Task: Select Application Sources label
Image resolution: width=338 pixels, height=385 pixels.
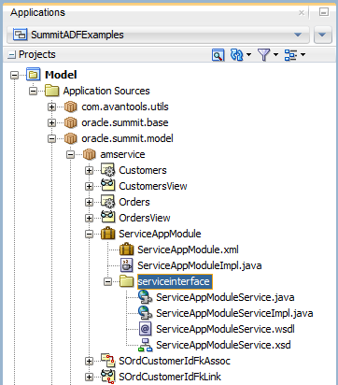Action: click(x=106, y=91)
